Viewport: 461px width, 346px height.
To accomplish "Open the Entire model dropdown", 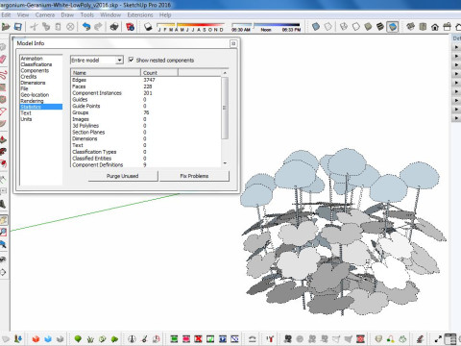I will pos(97,60).
